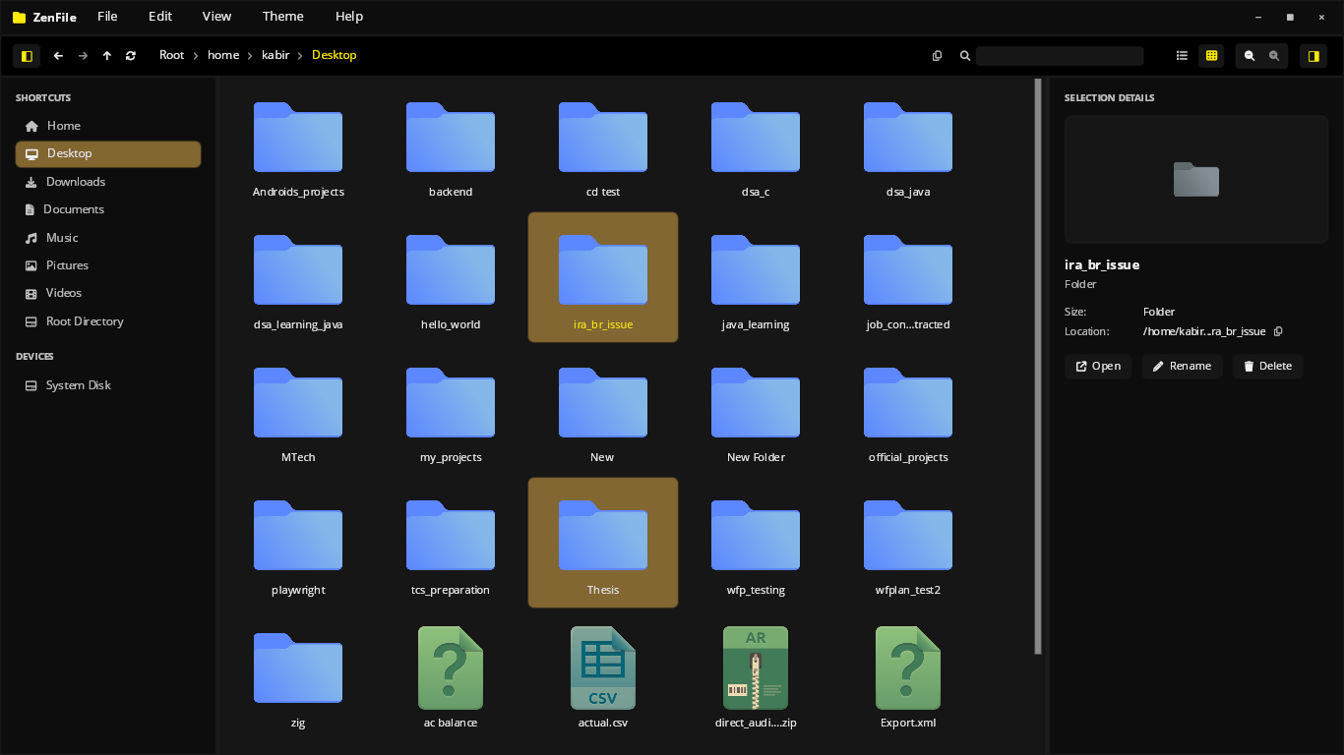
Task: Select the tcs_preparation folder
Action: point(451,544)
